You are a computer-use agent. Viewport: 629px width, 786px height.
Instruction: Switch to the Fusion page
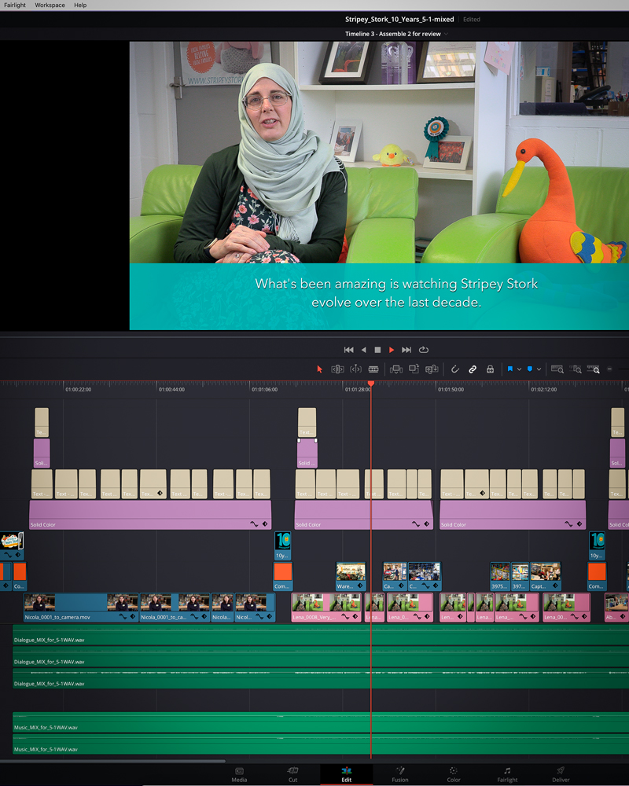[399, 774]
